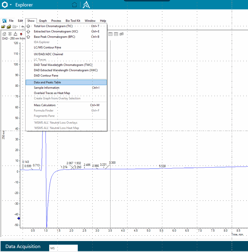The width and height of the screenshot is (248, 252).
Task: Select Data and Peaks Table menu entry
Action: (47, 82)
